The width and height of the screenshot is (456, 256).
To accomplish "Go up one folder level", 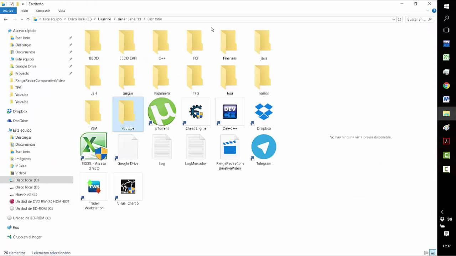I will coord(28,19).
